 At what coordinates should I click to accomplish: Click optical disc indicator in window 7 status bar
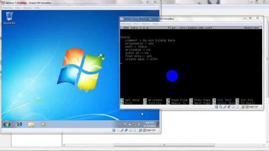pyautogui.click(x=118, y=130)
